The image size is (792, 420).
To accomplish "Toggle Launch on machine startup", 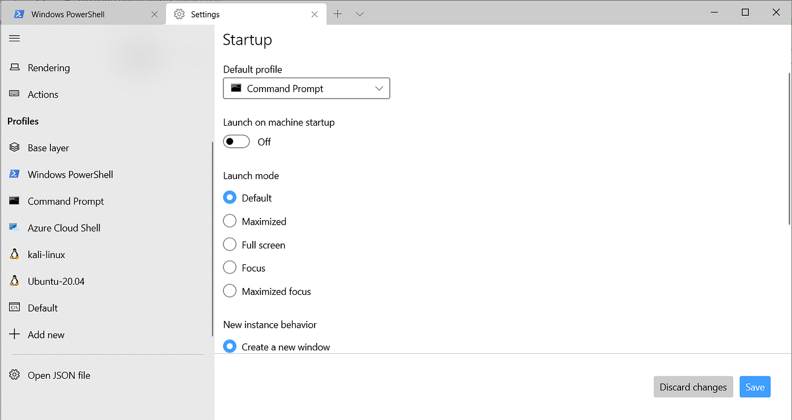I will pyautogui.click(x=236, y=142).
